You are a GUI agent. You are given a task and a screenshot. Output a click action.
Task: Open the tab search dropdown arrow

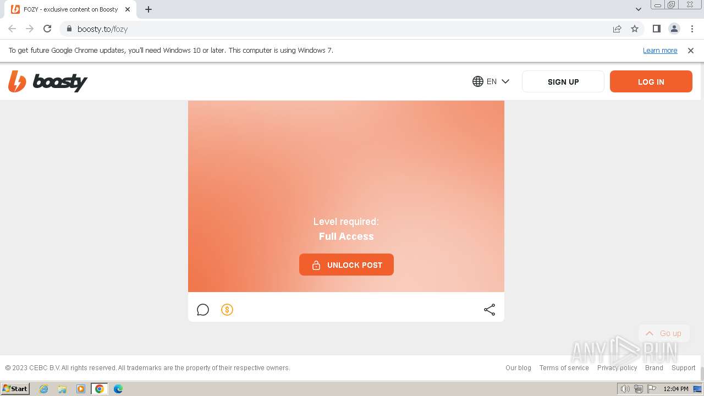(x=638, y=9)
